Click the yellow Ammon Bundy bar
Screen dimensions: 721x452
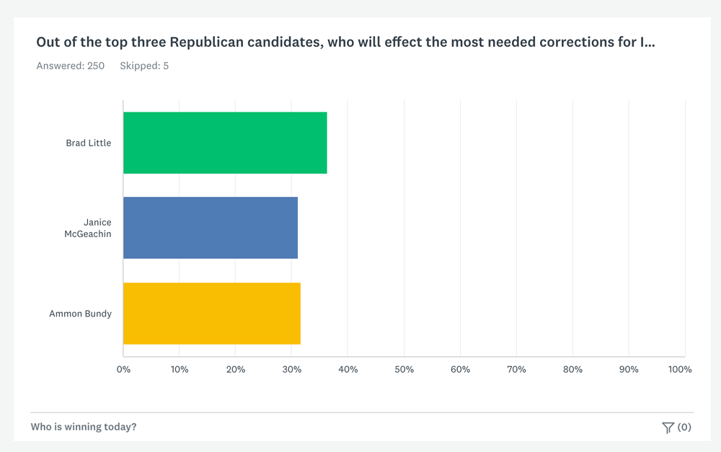coord(212,313)
